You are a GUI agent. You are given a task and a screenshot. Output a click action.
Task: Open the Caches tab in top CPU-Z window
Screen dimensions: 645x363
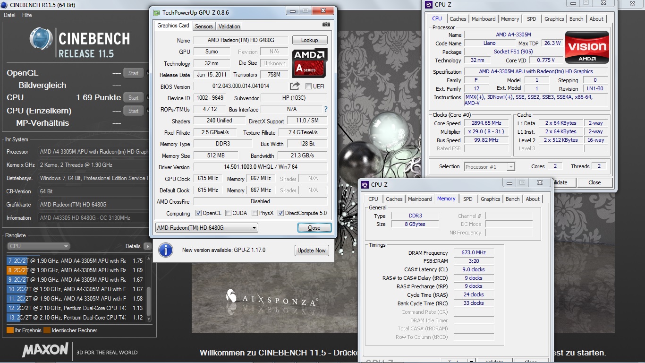pos(458,19)
